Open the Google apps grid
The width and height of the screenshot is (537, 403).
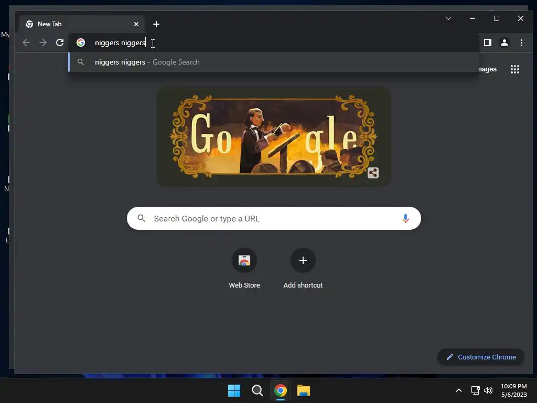click(515, 69)
